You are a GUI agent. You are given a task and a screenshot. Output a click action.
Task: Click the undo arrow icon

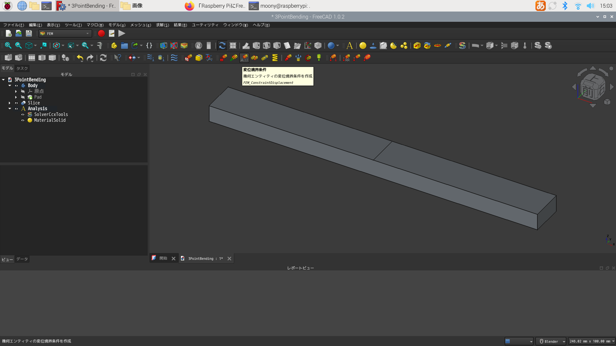coord(80,58)
